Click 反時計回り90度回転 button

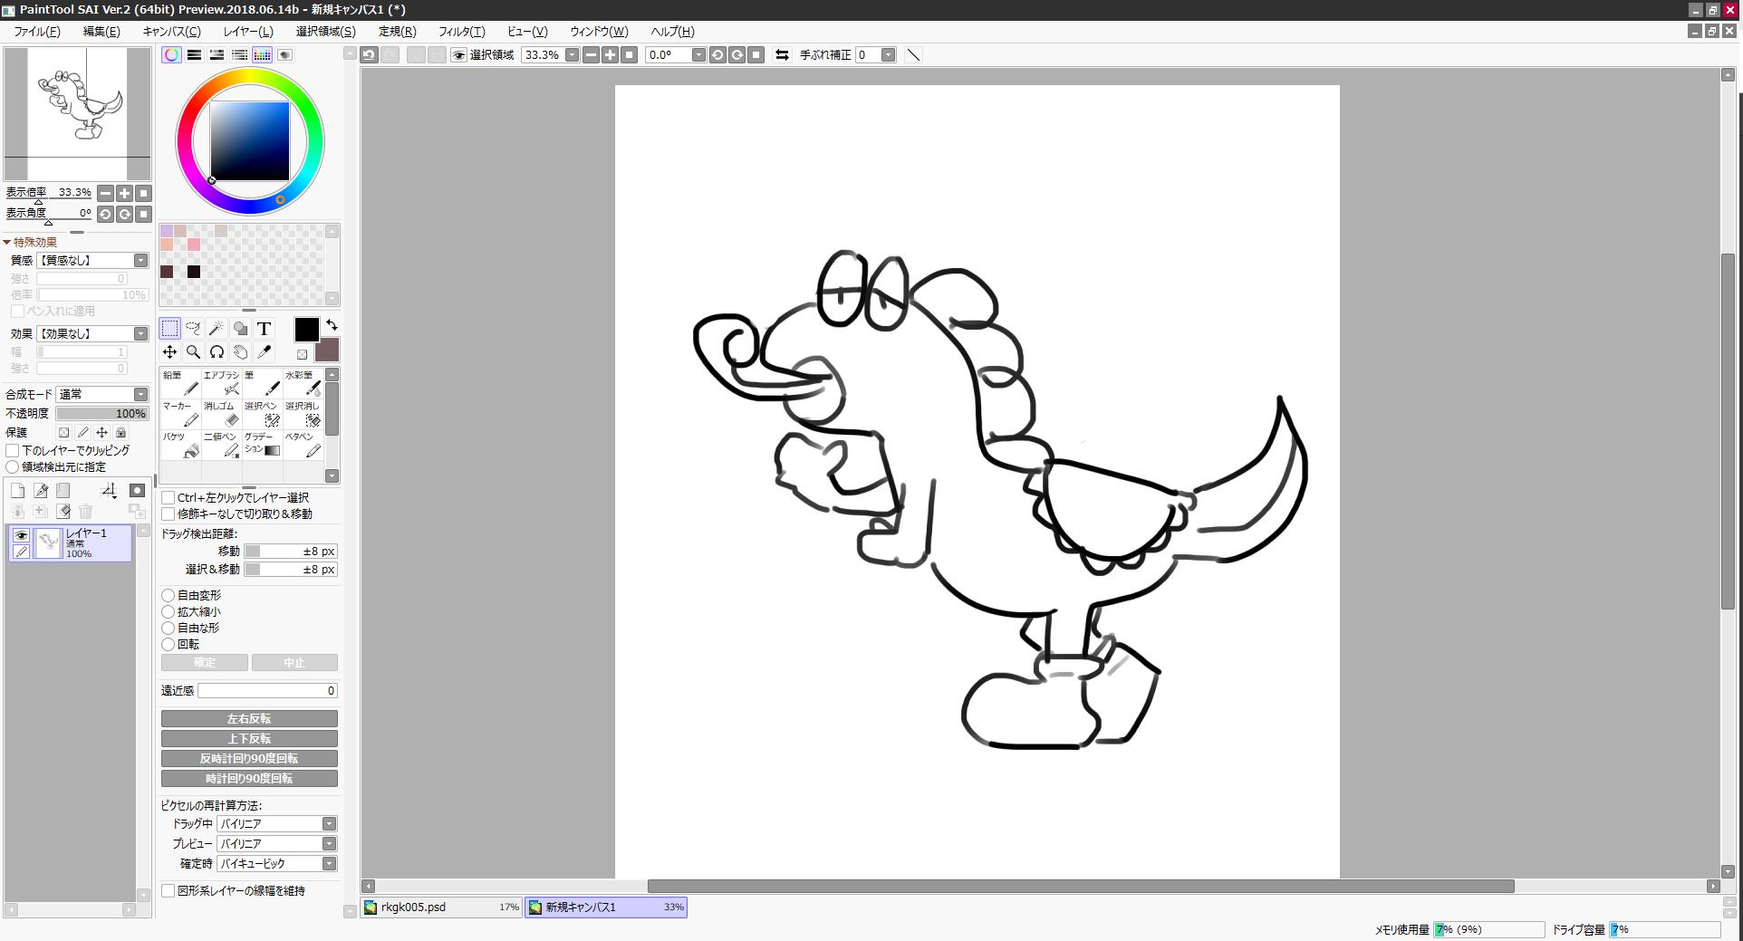pos(249,759)
